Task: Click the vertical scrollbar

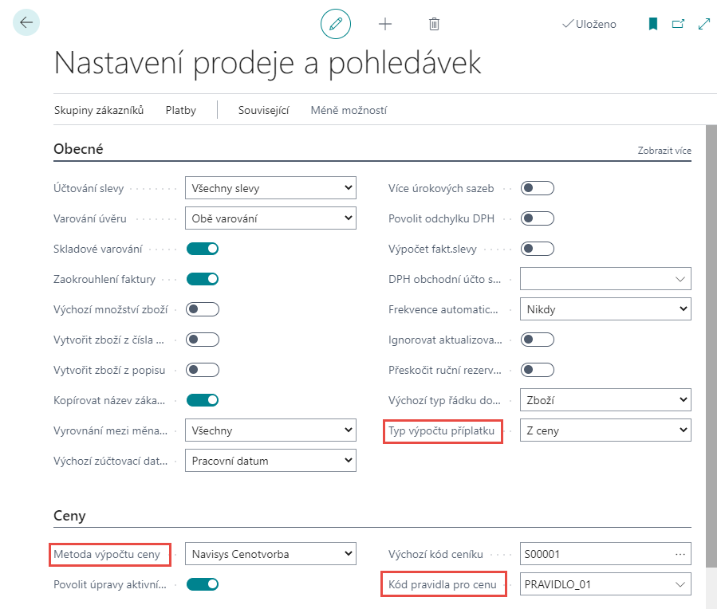Action: coord(711,344)
